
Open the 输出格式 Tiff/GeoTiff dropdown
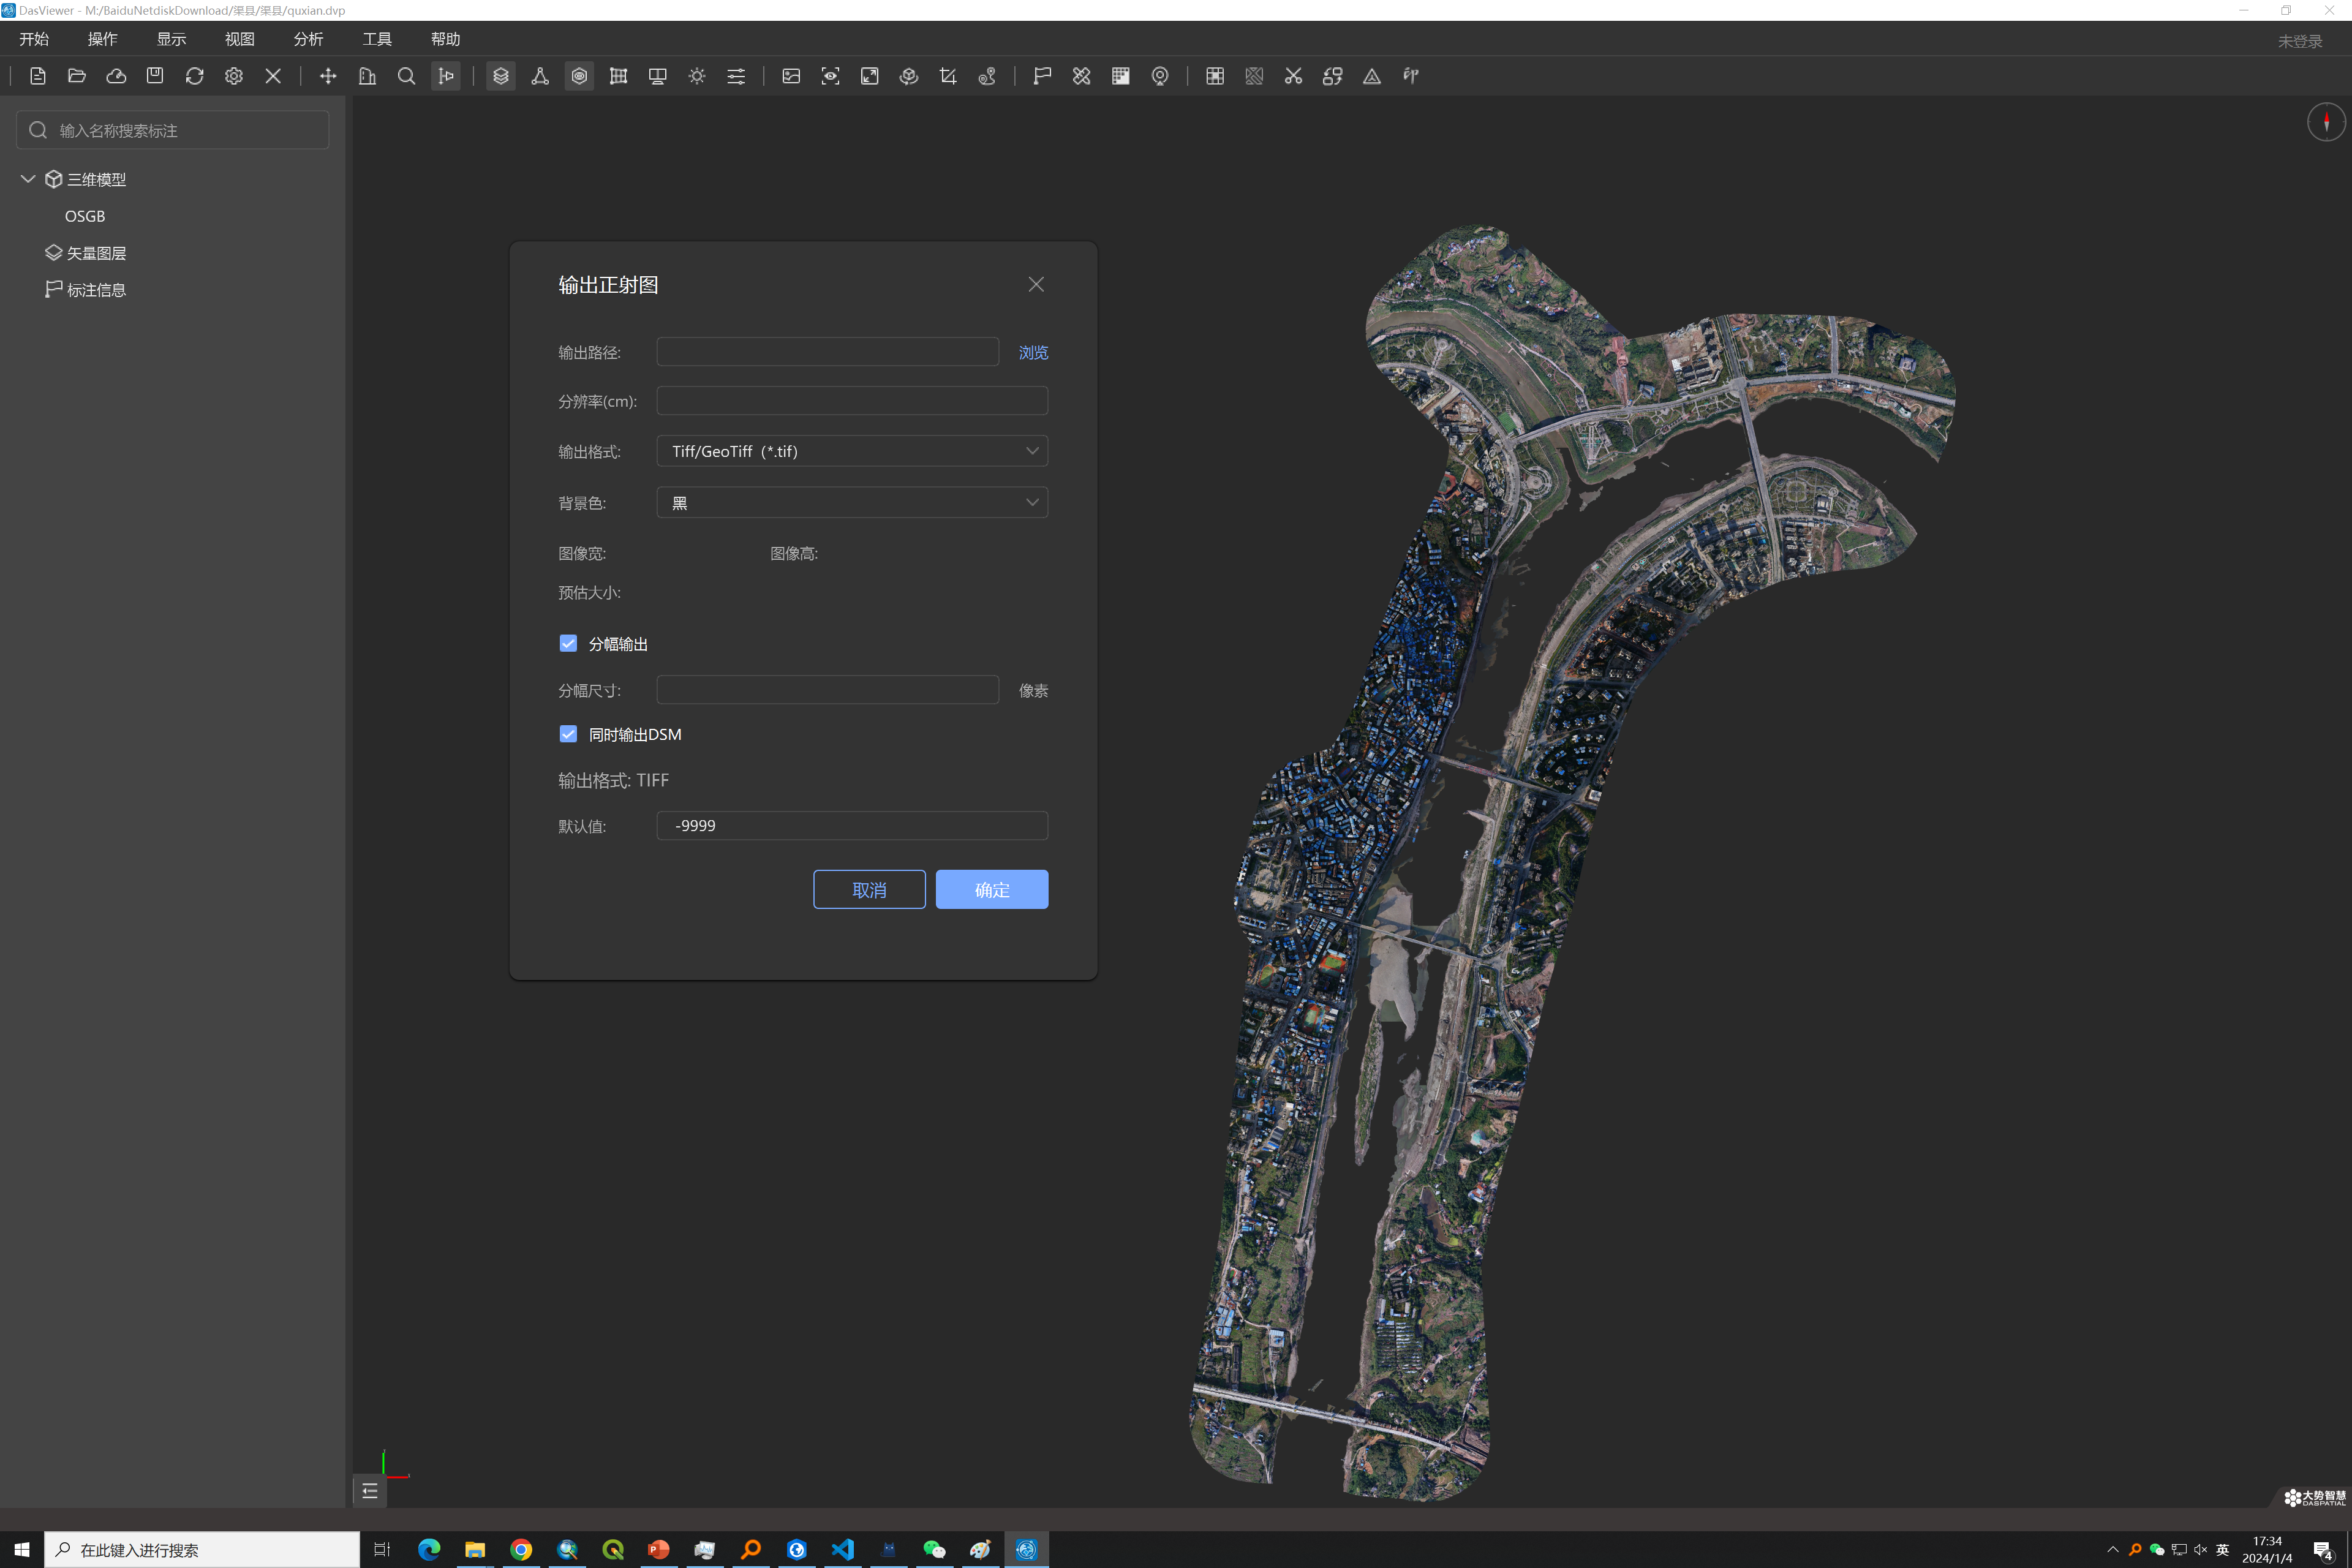[852, 451]
